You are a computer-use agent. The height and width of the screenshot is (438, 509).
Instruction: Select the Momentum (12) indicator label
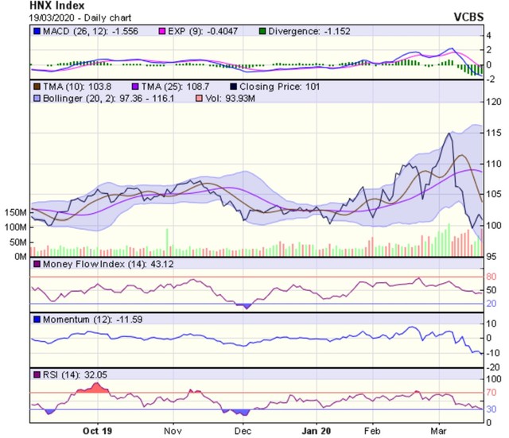(74, 318)
